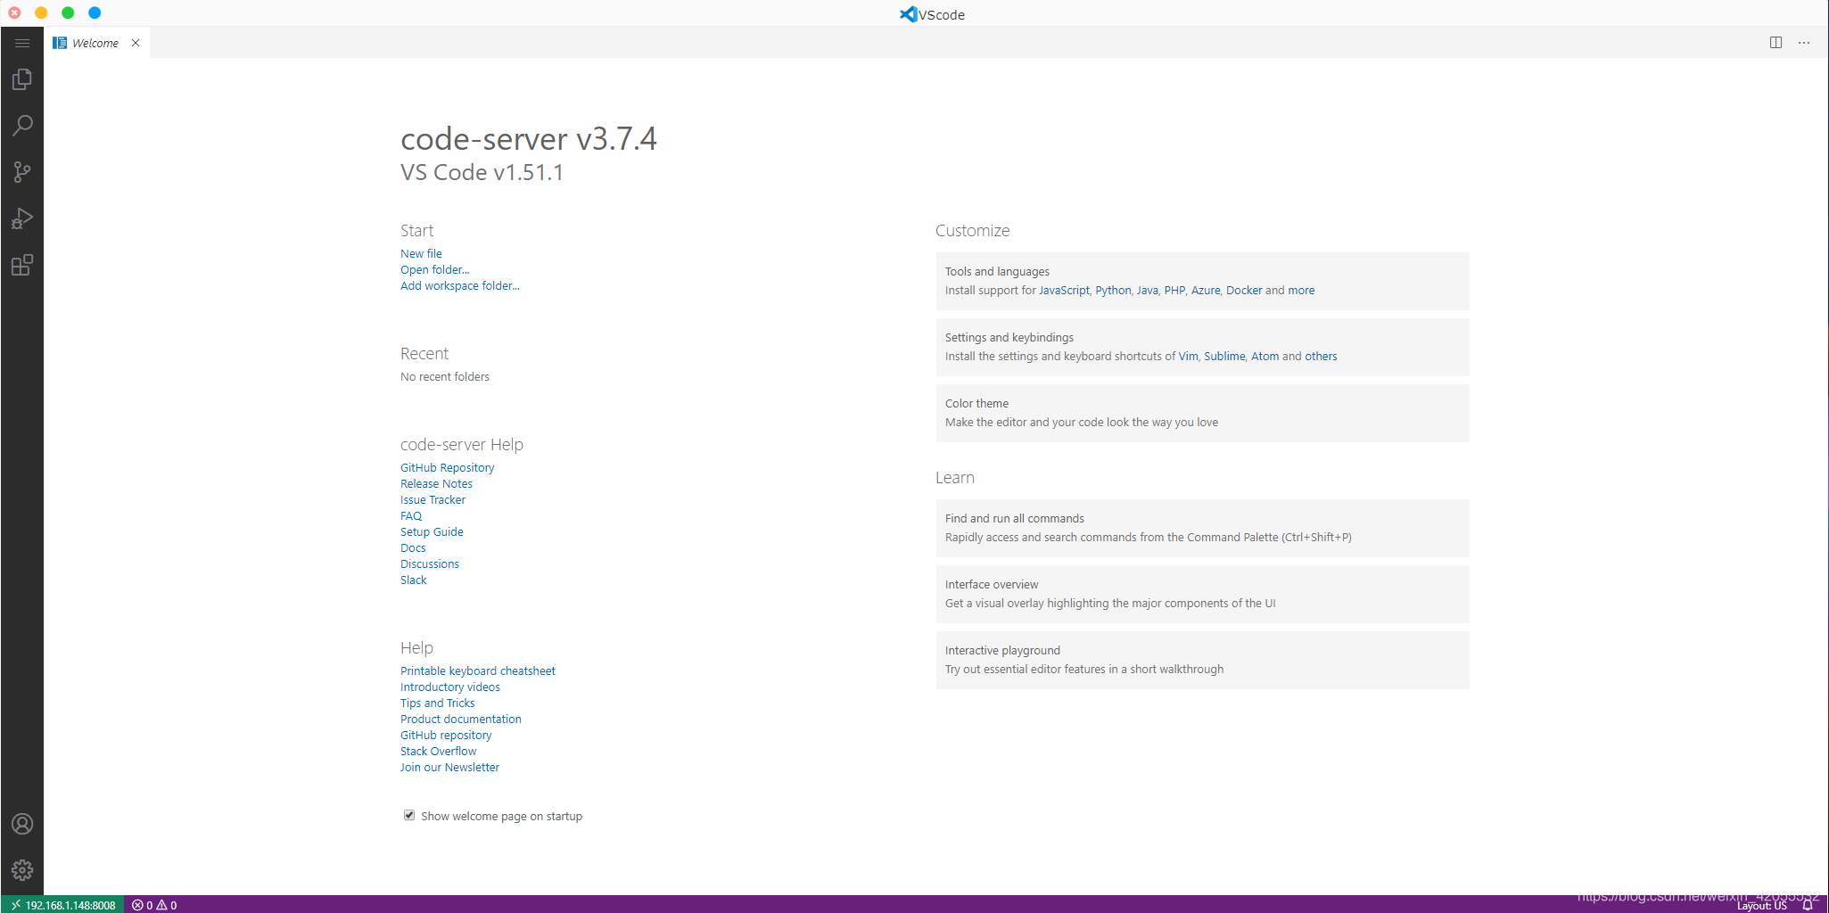The height and width of the screenshot is (913, 1829).
Task: Open Product documentation link
Action: tap(461, 720)
